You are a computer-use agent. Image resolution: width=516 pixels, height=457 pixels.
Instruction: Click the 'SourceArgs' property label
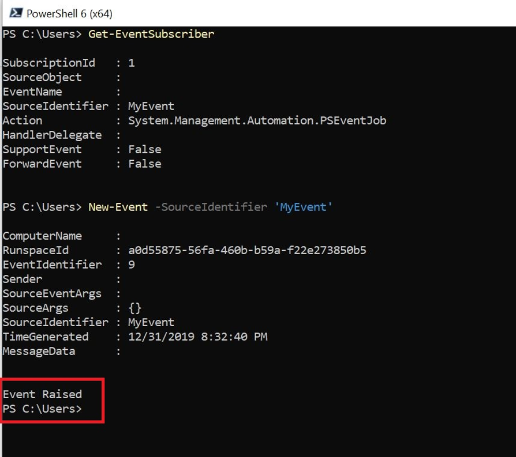[x=36, y=308]
